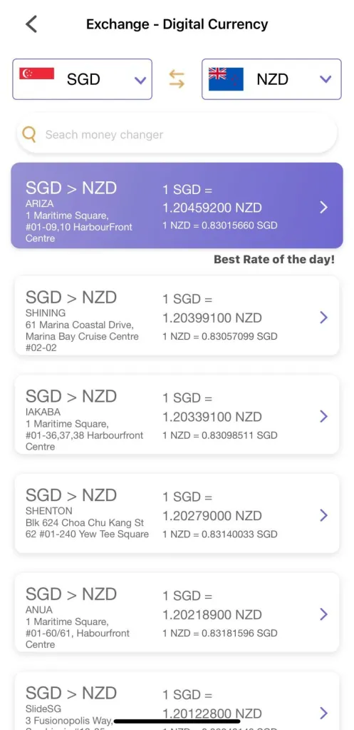Open SlideSG rate via purple chevron arrow
Image resolution: width=354 pixels, height=730 pixels.
coord(324,713)
